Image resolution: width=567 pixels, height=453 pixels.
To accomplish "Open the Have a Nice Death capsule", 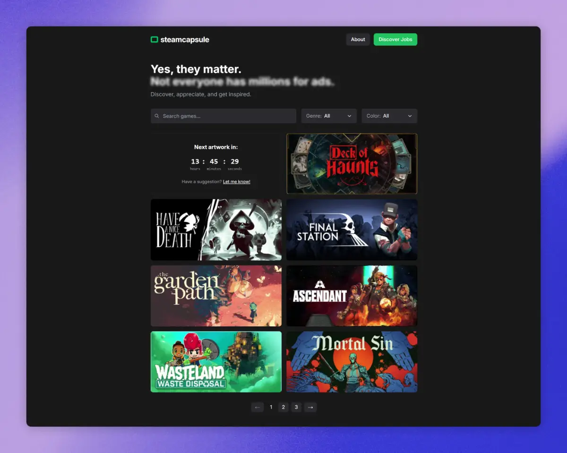I will pyautogui.click(x=216, y=230).
